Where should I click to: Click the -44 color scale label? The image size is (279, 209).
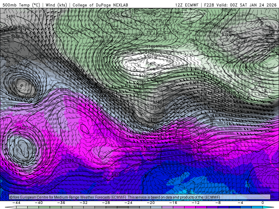16,203
